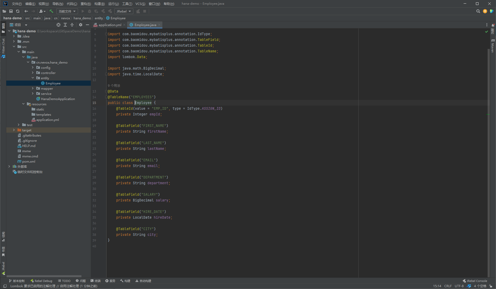Open the Rebel Debug tool window
Viewport: 496px width, 289px height.
click(41, 281)
